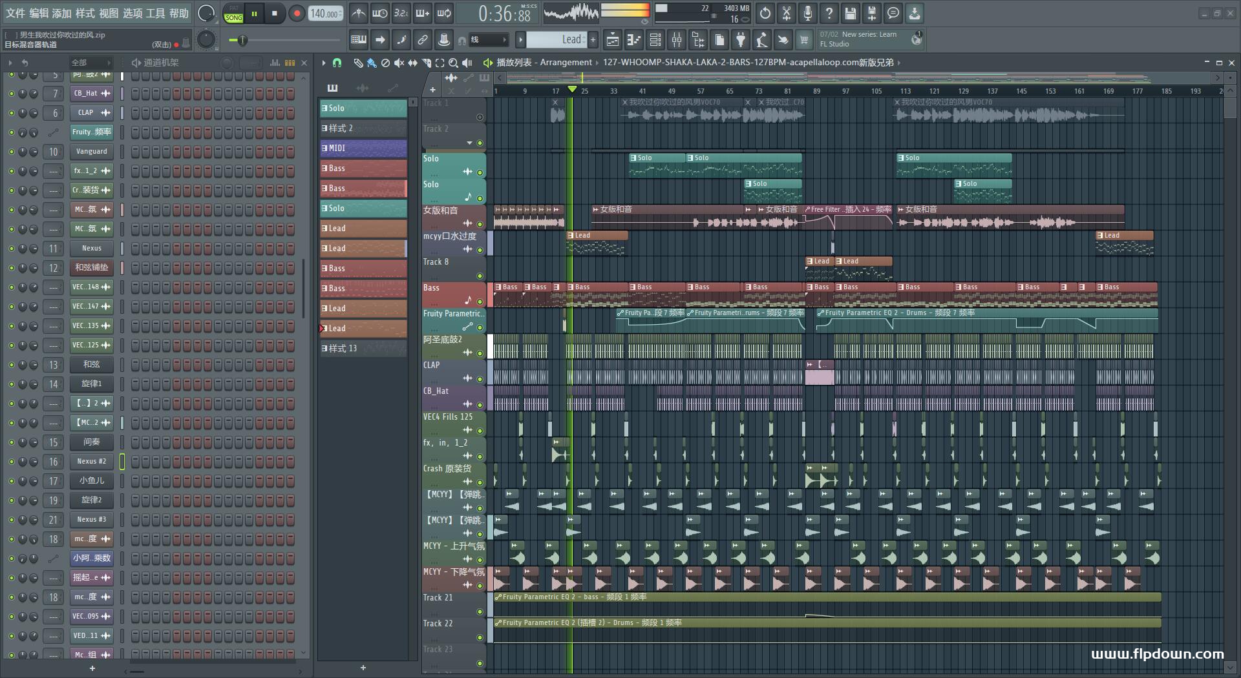Image resolution: width=1241 pixels, height=678 pixels.
Task: Click the record button
Action: 297,14
